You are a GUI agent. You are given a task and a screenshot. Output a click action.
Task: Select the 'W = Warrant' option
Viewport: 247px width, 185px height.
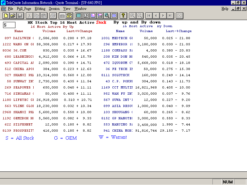coord(113,137)
